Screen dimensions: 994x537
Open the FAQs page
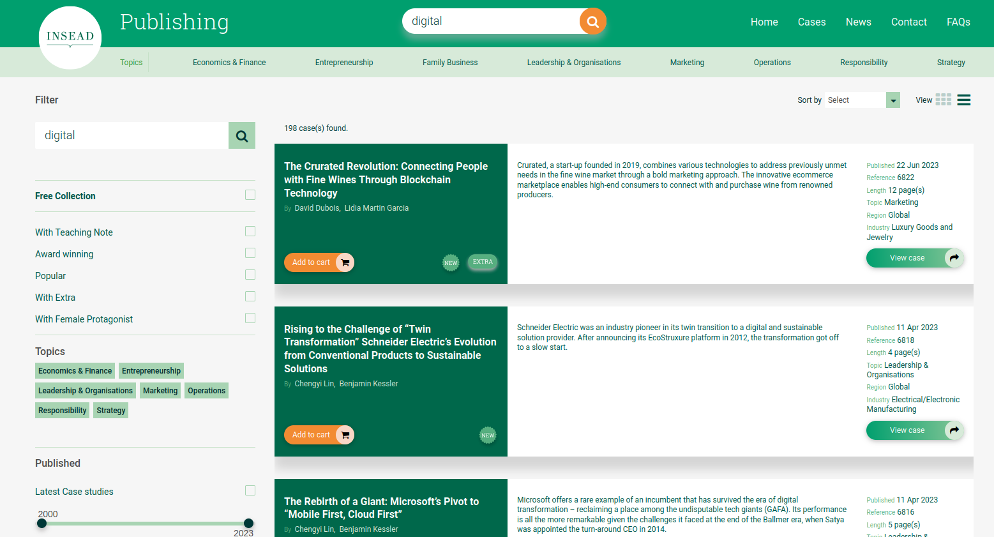pos(958,22)
